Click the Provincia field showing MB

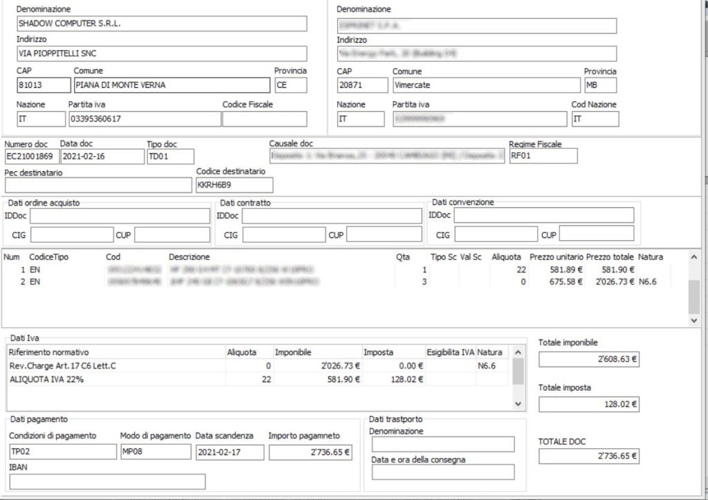point(601,85)
